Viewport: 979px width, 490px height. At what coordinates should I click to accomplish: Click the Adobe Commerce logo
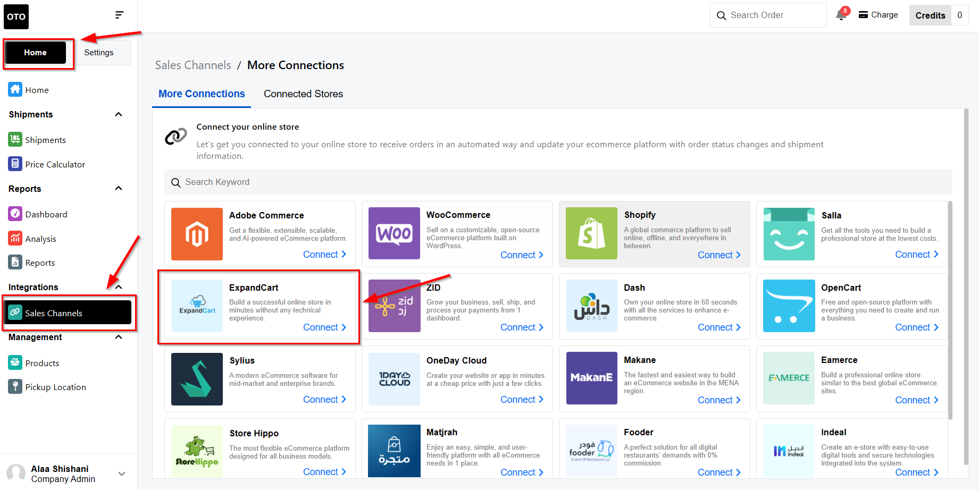click(x=197, y=234)
